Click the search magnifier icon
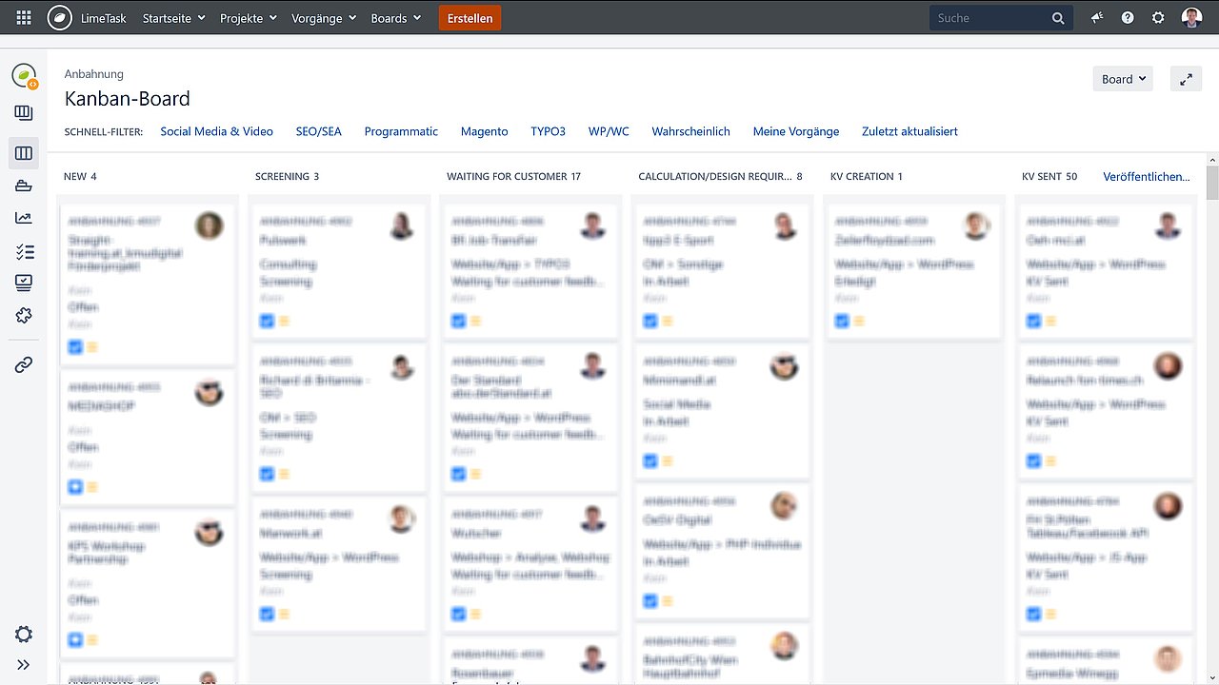The image size is (1219, 685). [1058, 18]
